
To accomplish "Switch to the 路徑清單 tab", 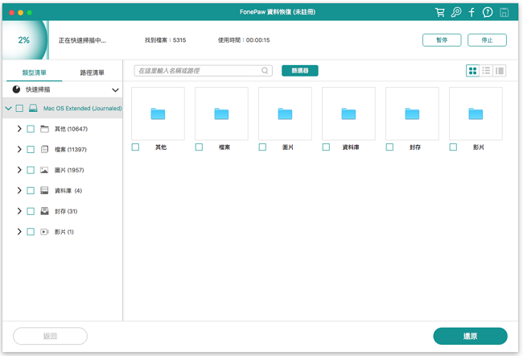I will coord(92,72).
